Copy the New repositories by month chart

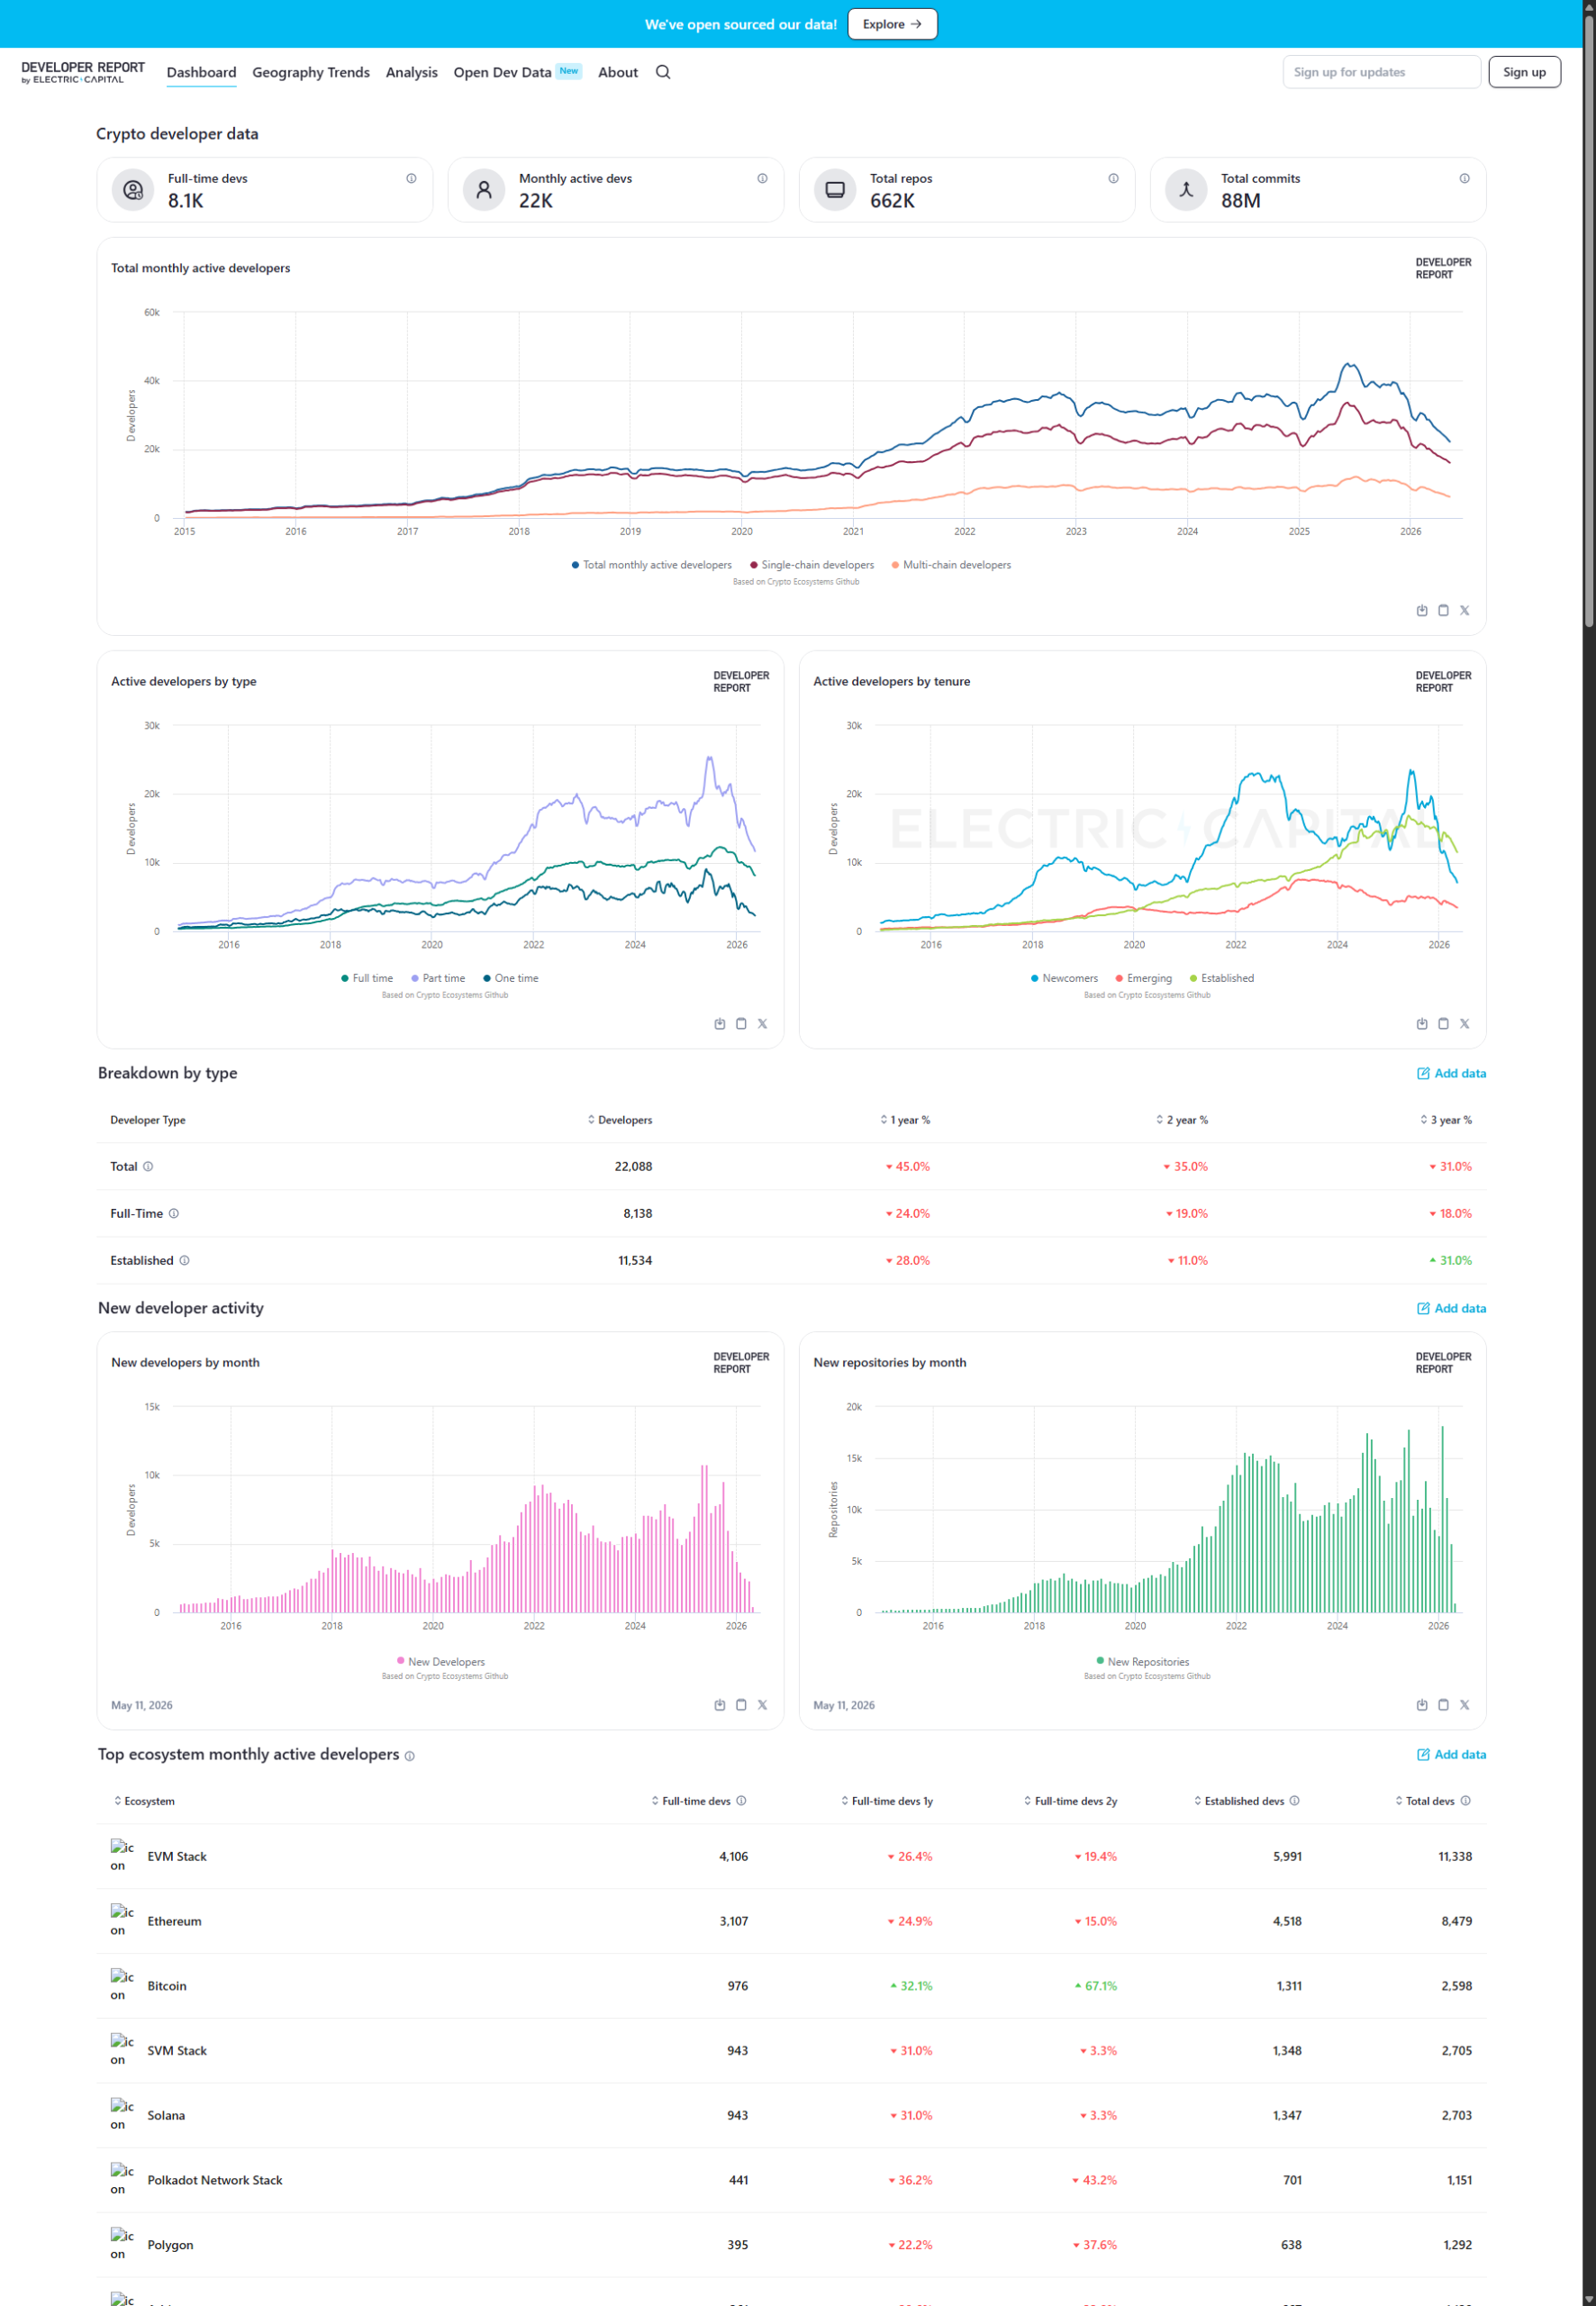pyautogui.click(x=1443, y=1704)
